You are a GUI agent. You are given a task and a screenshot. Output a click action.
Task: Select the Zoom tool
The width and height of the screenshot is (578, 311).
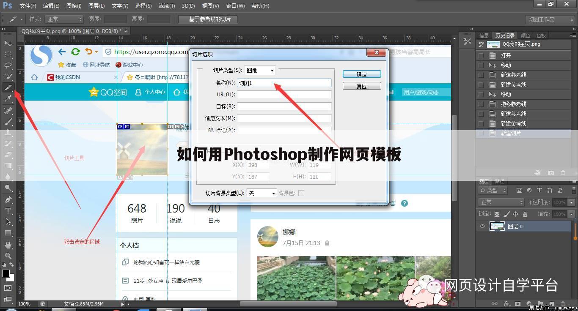8,256
